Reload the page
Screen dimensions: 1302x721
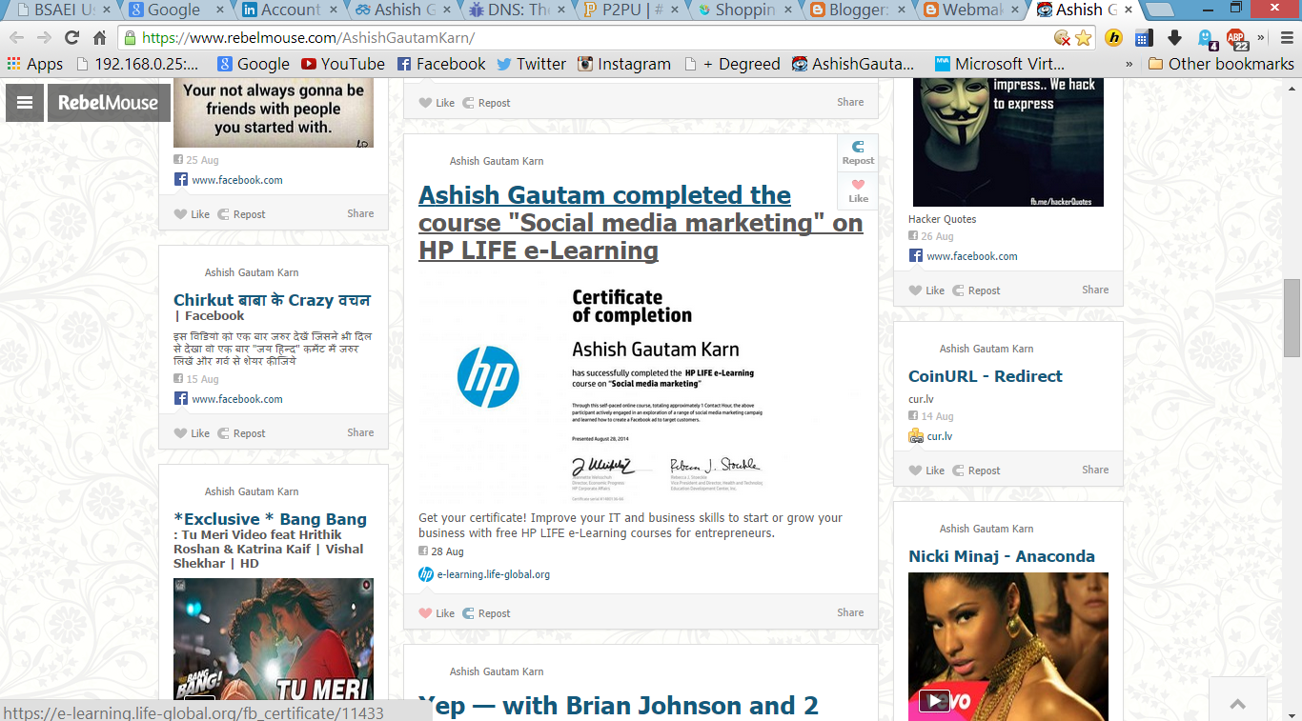[x=71, y=38]
